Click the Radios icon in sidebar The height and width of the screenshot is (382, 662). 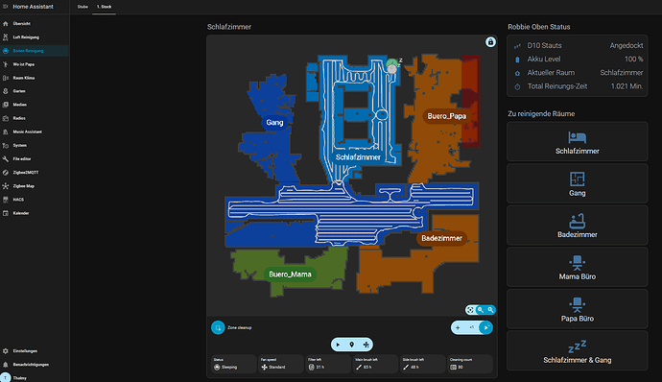click(x=6, y=118)
